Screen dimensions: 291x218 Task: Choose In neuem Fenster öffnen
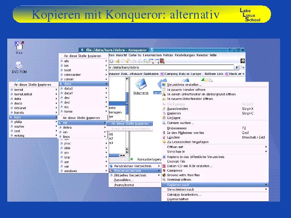215,90
